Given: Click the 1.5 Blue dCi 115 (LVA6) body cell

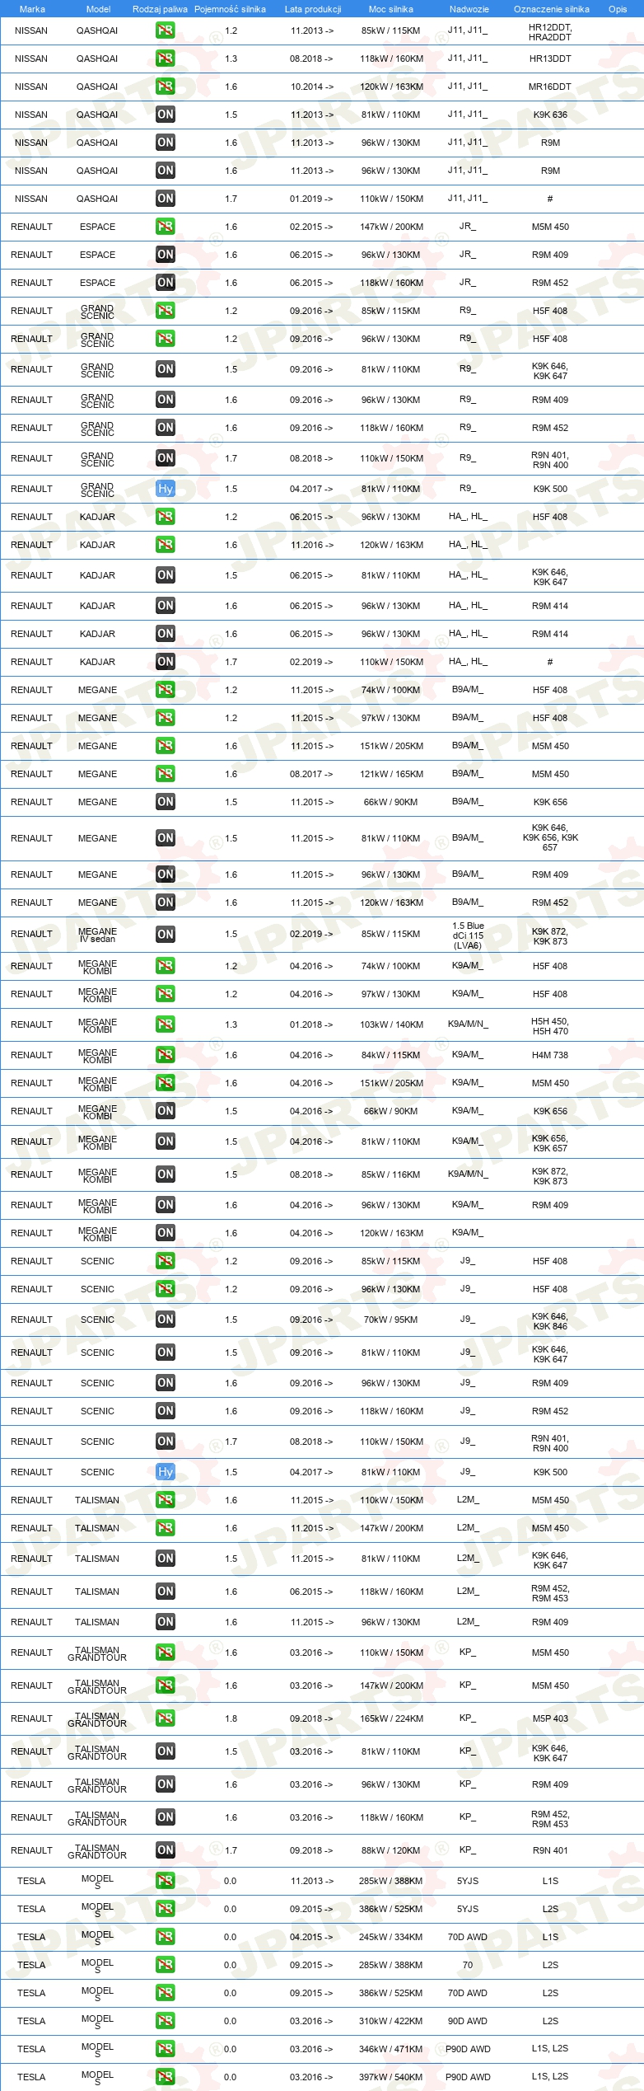Looking at the screenshot, I should click(468, 935).
